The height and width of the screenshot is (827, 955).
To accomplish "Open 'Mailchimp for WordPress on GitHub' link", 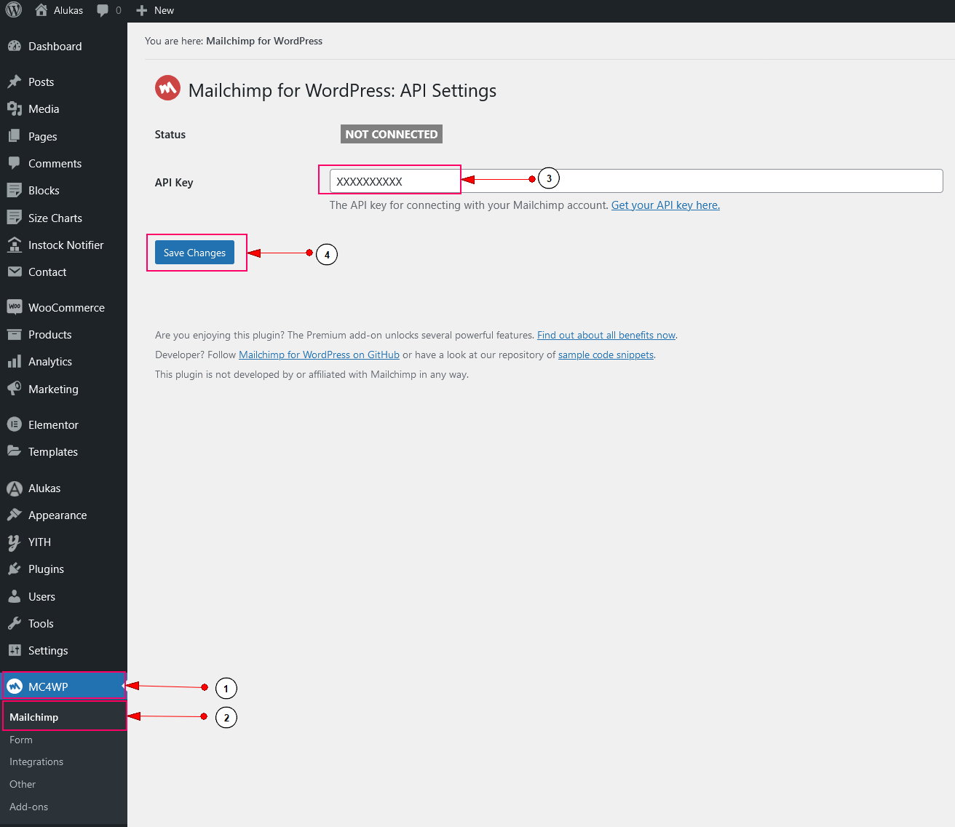I will (319, 355).
